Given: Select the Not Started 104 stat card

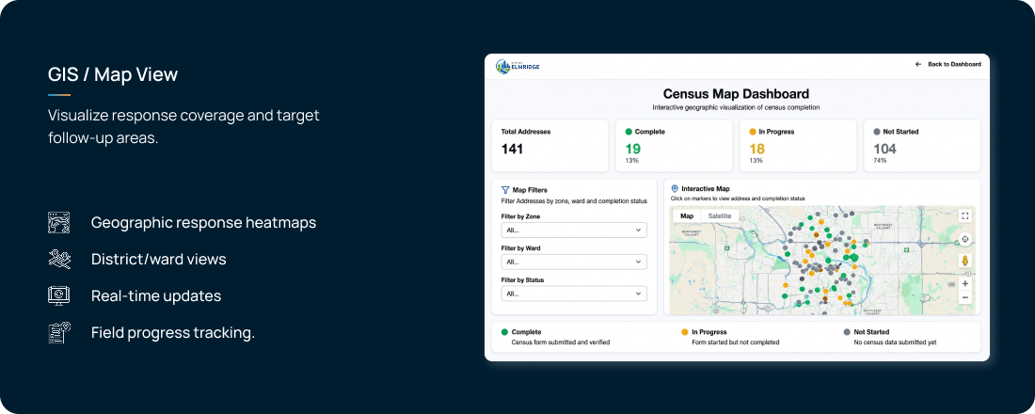Looking at the screenshot, I should coord(922,146).
